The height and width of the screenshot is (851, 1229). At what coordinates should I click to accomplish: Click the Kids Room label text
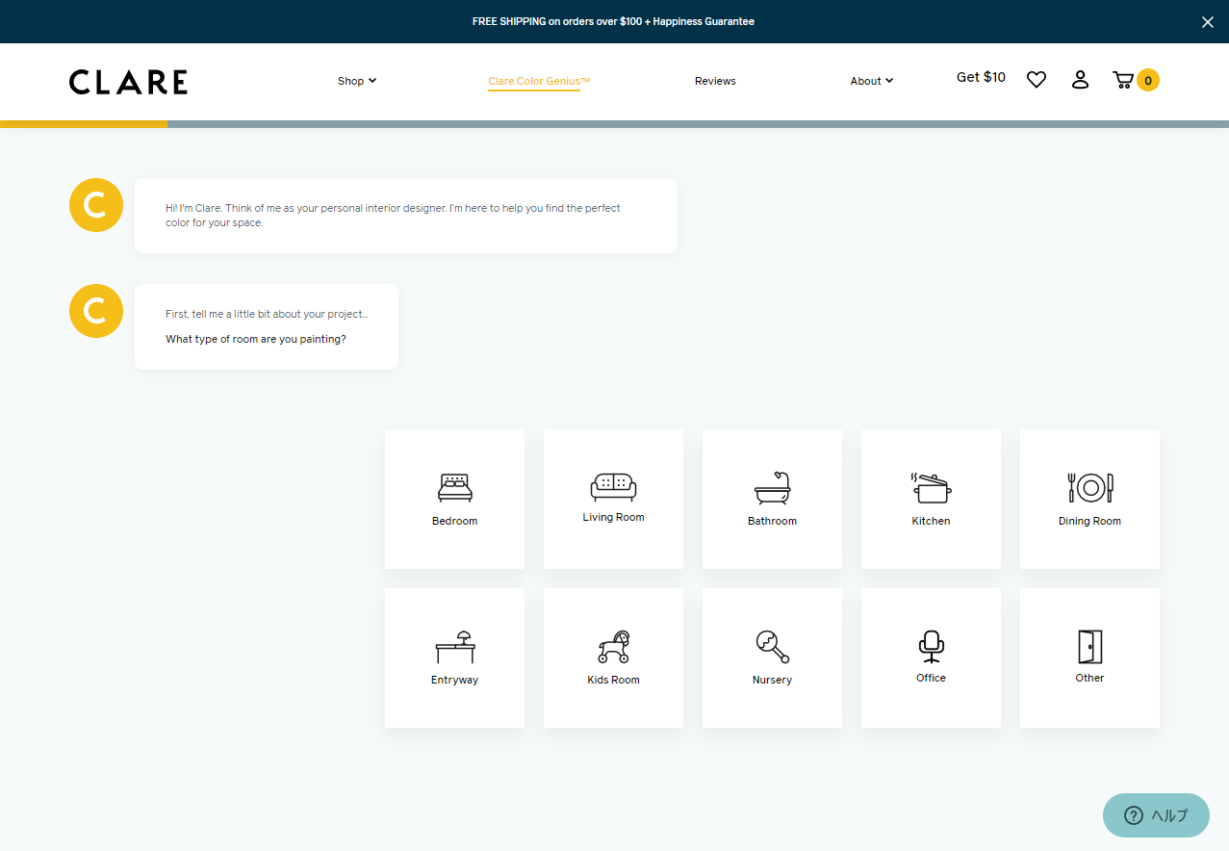click(x=613, y=680)
